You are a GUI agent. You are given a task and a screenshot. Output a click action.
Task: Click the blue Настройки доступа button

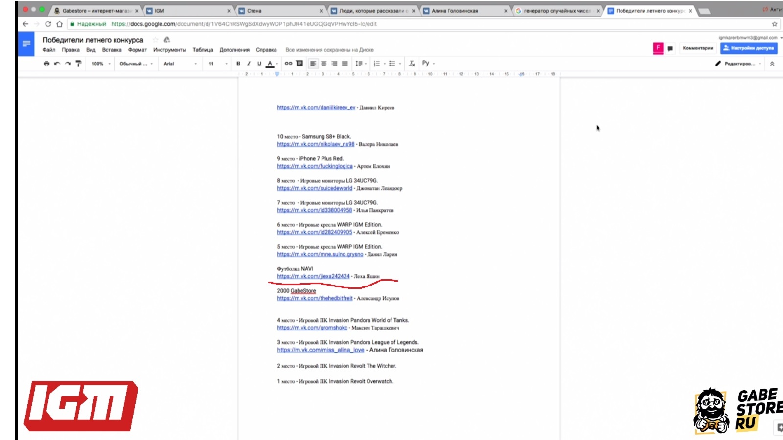coord(749,48)
